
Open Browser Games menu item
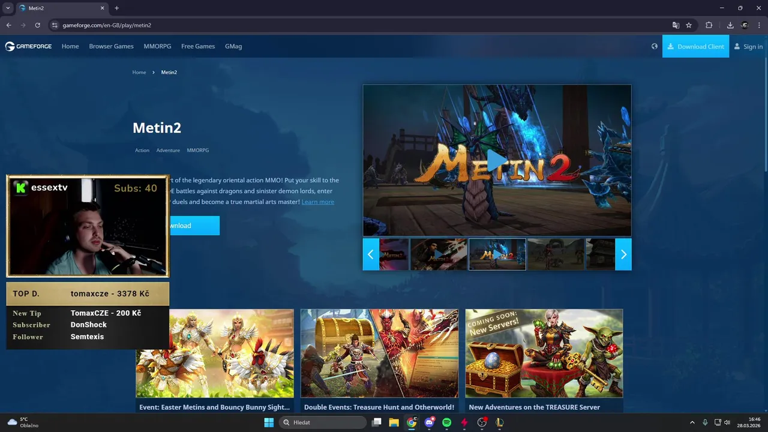point(111,46)
